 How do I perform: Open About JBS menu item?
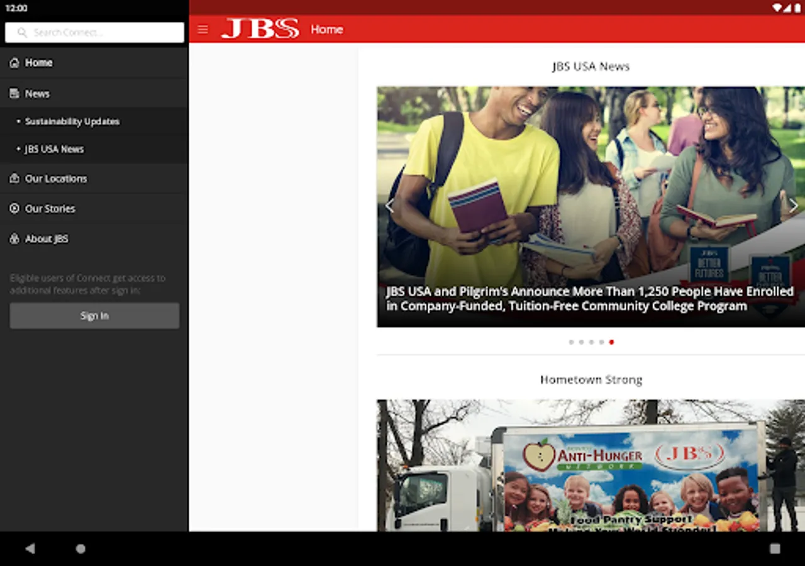[x=94, y=239]
